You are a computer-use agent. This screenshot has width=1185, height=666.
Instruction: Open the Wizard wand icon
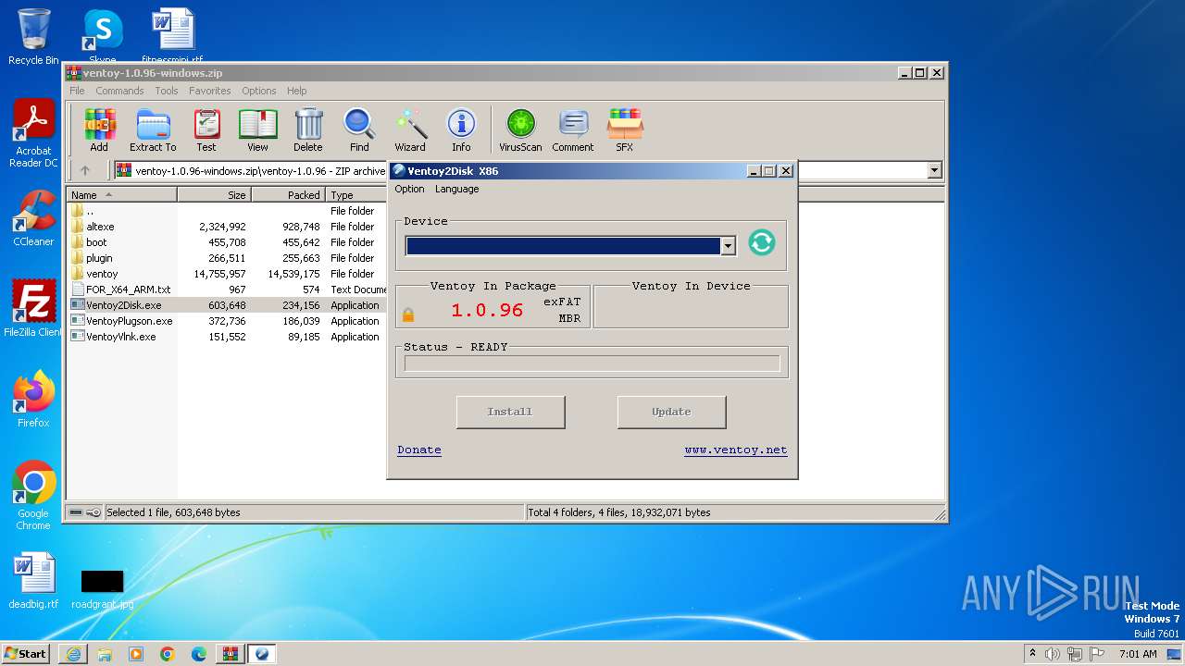(410, 129)
